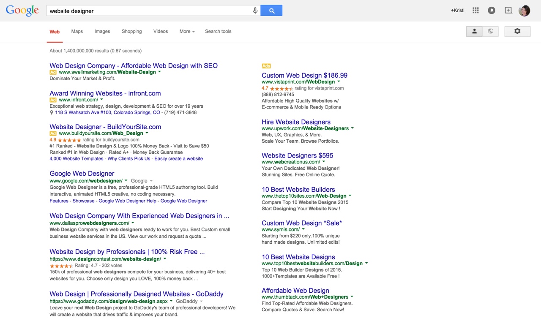
Task: Open dropdown arrow beside godaddy.com URL
Action: [171, 302]
